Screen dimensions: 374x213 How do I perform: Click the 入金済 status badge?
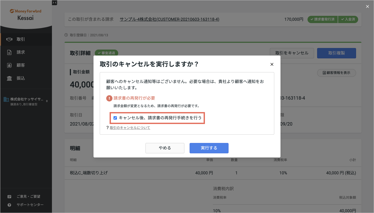tap(348, 19)
